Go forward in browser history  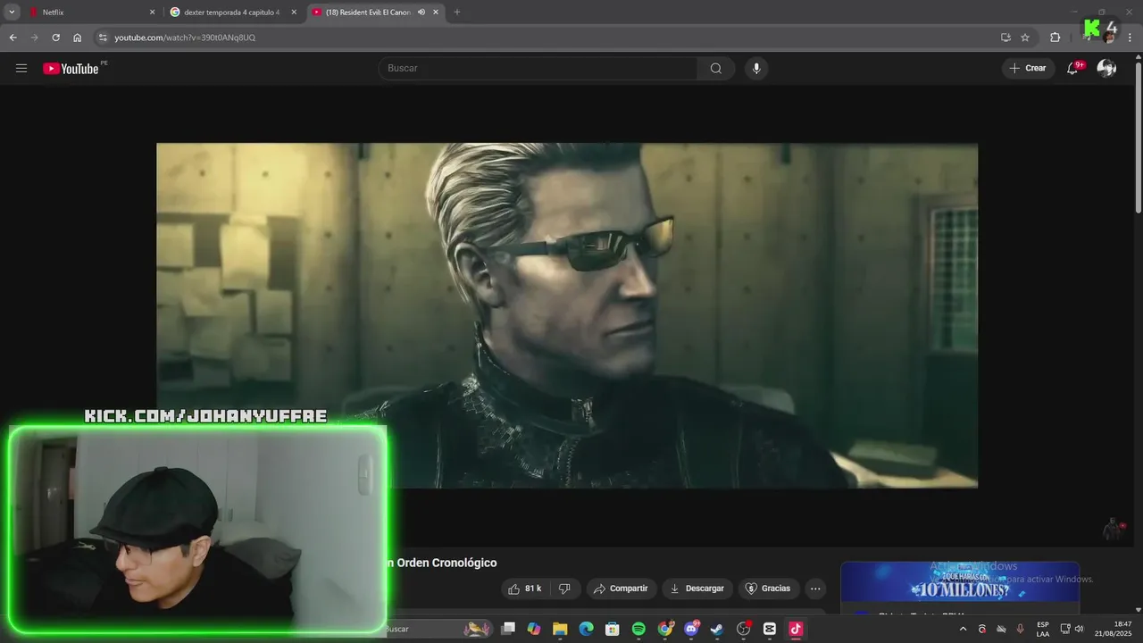pyautogui.click(x=34, y=38)
